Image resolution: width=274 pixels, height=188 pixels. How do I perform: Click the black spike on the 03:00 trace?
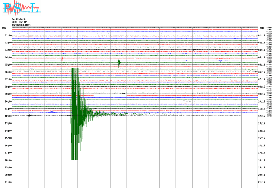point(193,49)
